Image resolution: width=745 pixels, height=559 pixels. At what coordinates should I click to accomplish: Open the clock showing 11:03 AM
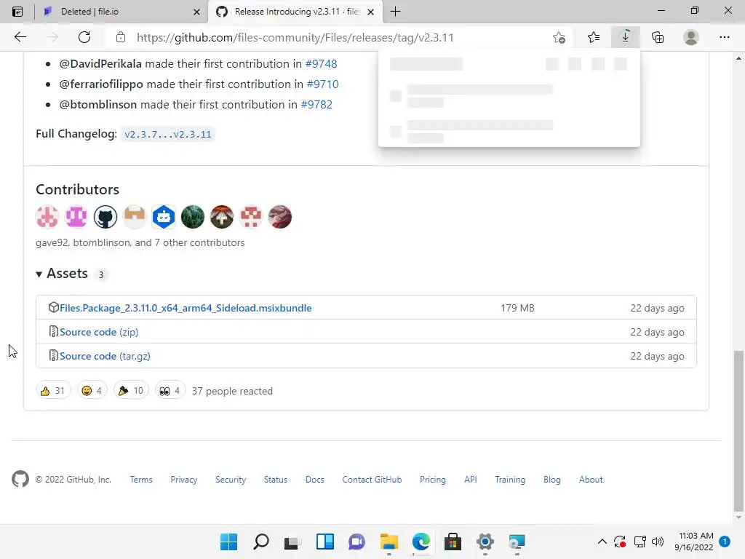click(x=693, y=542)
